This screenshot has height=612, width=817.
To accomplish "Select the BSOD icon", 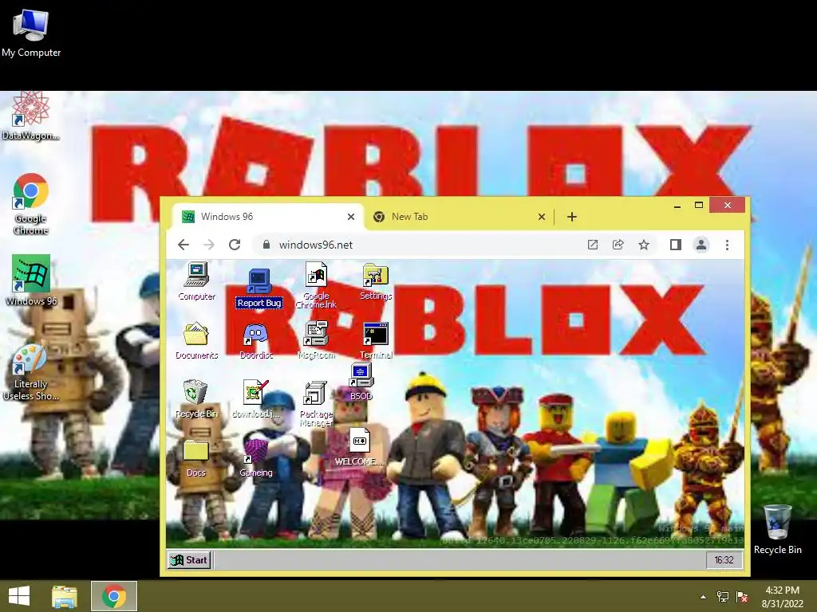I will point(361,382).
